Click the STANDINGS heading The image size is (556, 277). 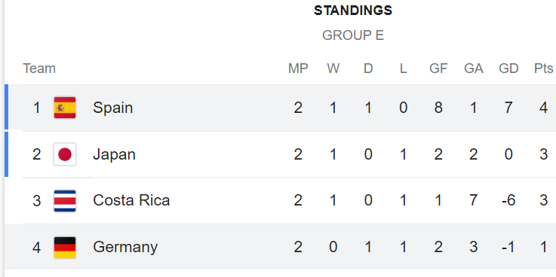(353, 11)
